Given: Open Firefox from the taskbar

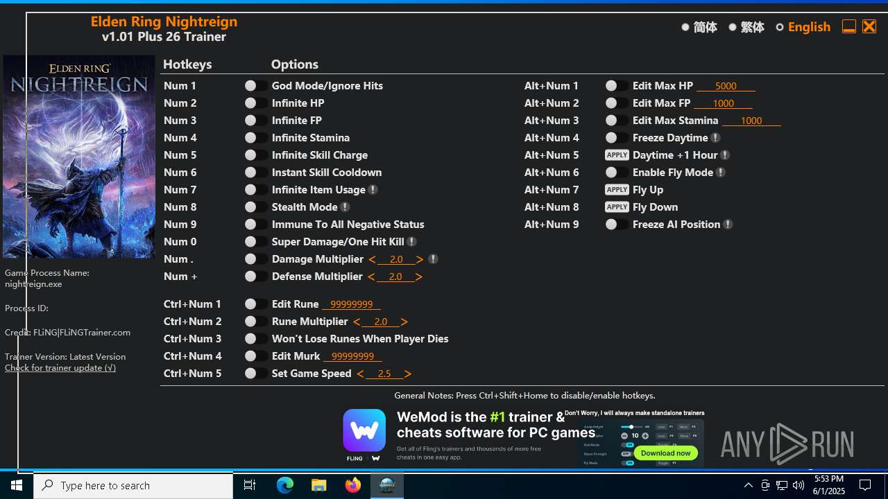Looking at the screenshot, I should click(x=353, y=485).
